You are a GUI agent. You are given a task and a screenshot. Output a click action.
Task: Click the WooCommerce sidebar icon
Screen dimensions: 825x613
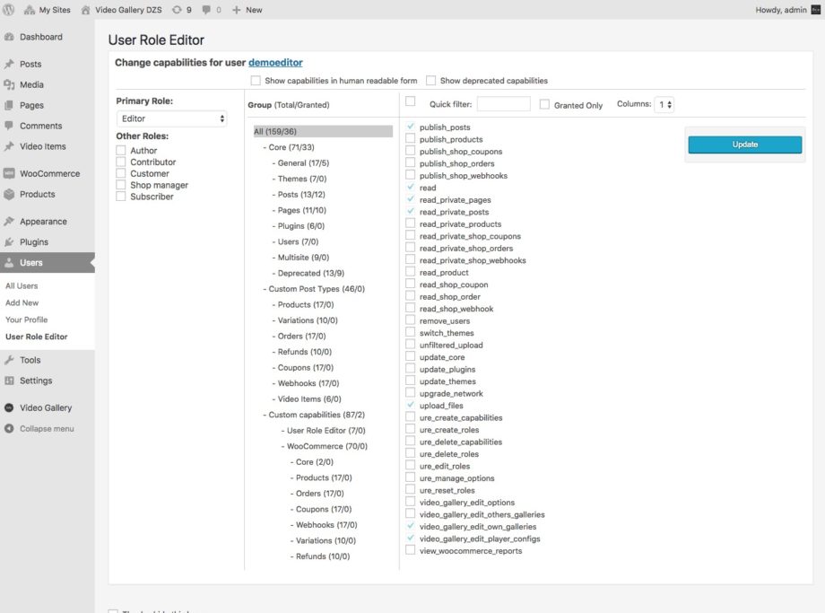click(x=9, y=173)
